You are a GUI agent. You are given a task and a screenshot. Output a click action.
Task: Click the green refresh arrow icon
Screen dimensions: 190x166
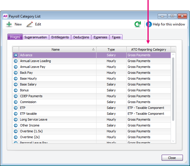[x=137, y=24]
